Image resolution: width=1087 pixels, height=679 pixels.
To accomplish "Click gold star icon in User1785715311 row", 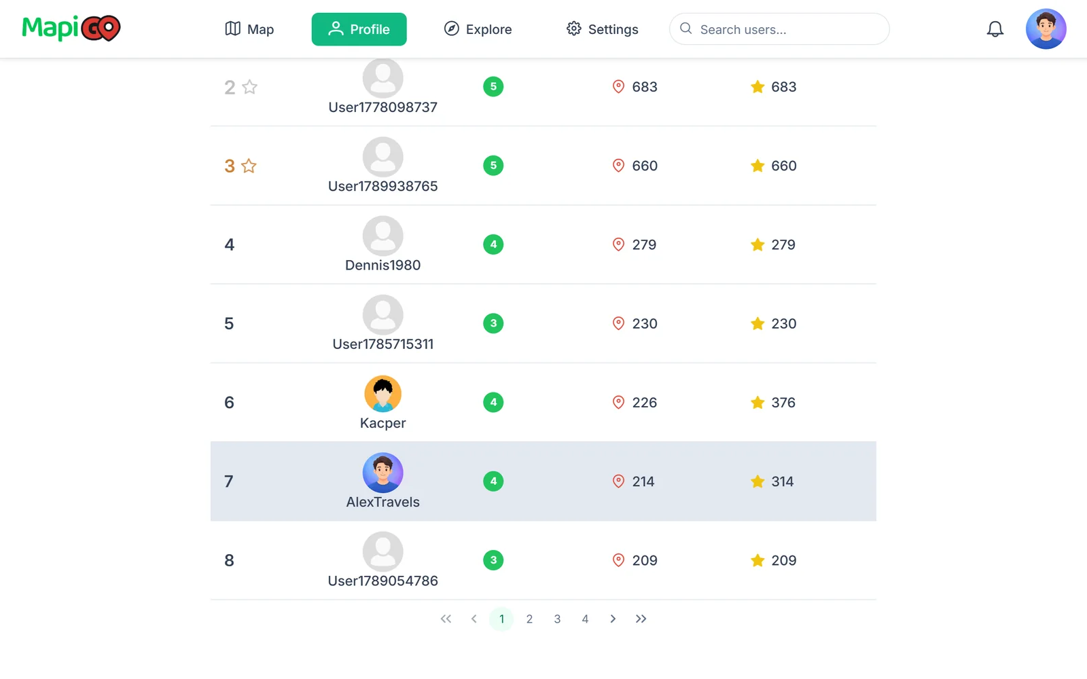I will pos(758,323).
